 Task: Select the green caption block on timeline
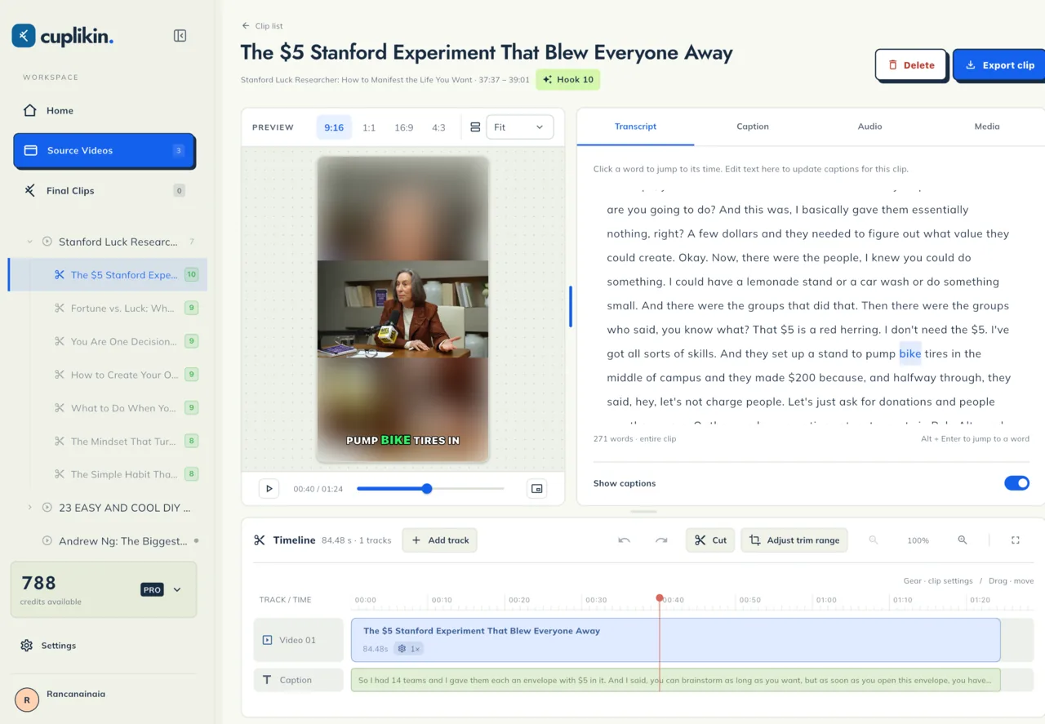[x=676, y=680]
